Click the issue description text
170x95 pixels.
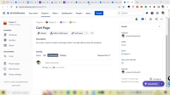pyautogui.click(x=69, y=43)
